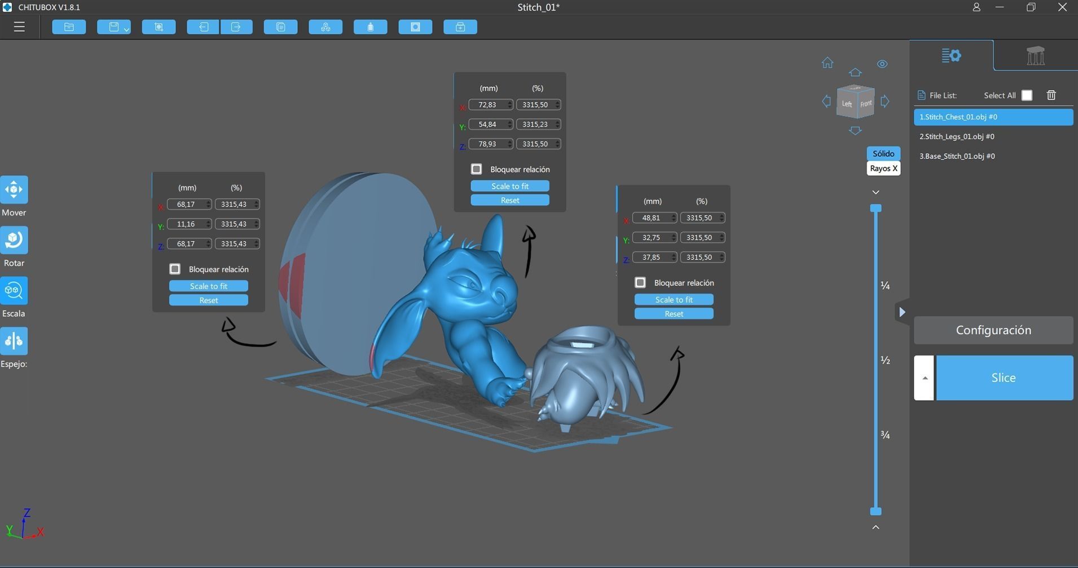
Task: Delete selected files with trash icon
Action: click(1051, 95)
